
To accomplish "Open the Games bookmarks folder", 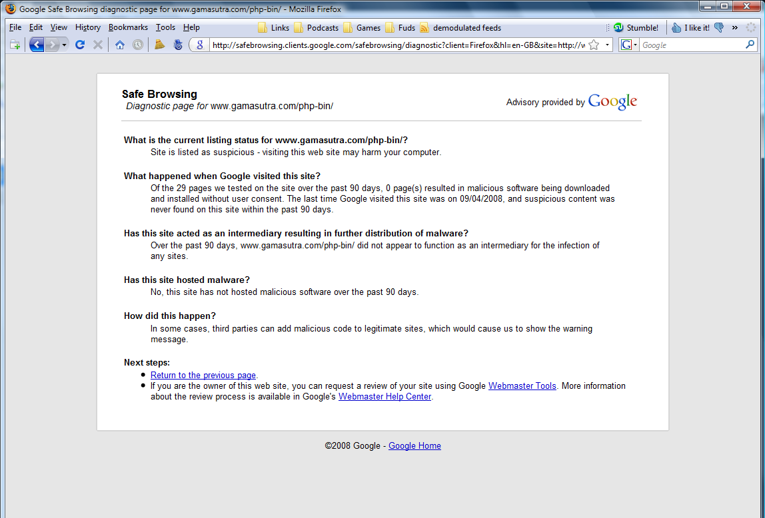I will tap(362, 28).
